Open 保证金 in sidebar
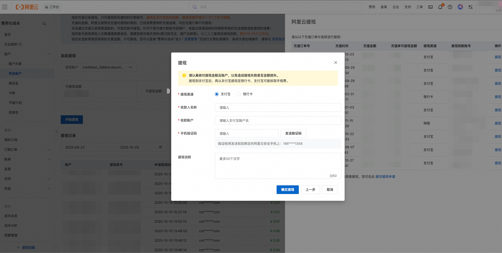 [13, 83]
